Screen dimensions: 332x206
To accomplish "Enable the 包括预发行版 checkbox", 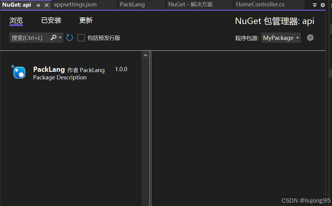I will click(x=80, y=37).
